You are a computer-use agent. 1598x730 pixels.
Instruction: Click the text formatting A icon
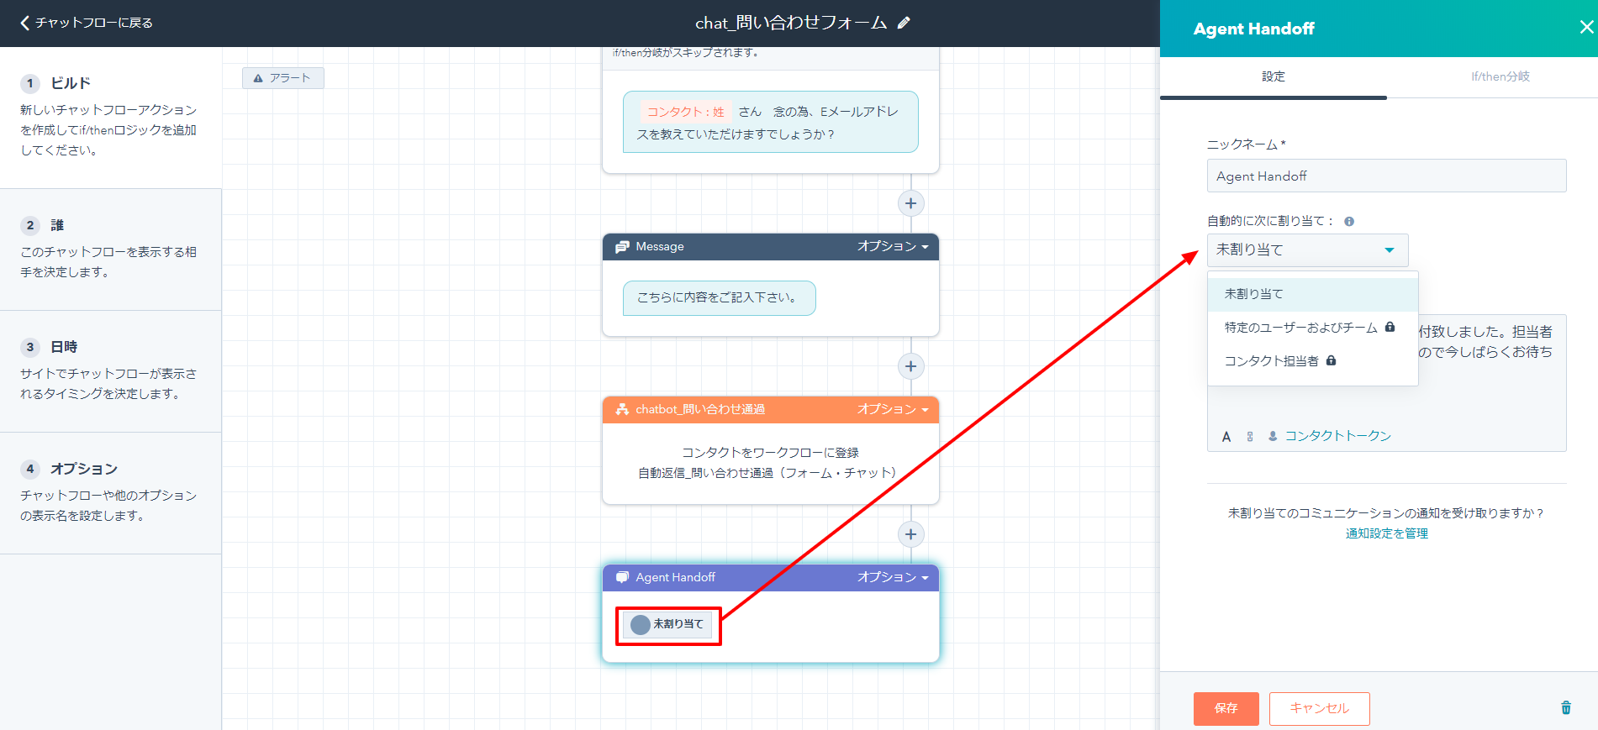(x=1226, y=437)
